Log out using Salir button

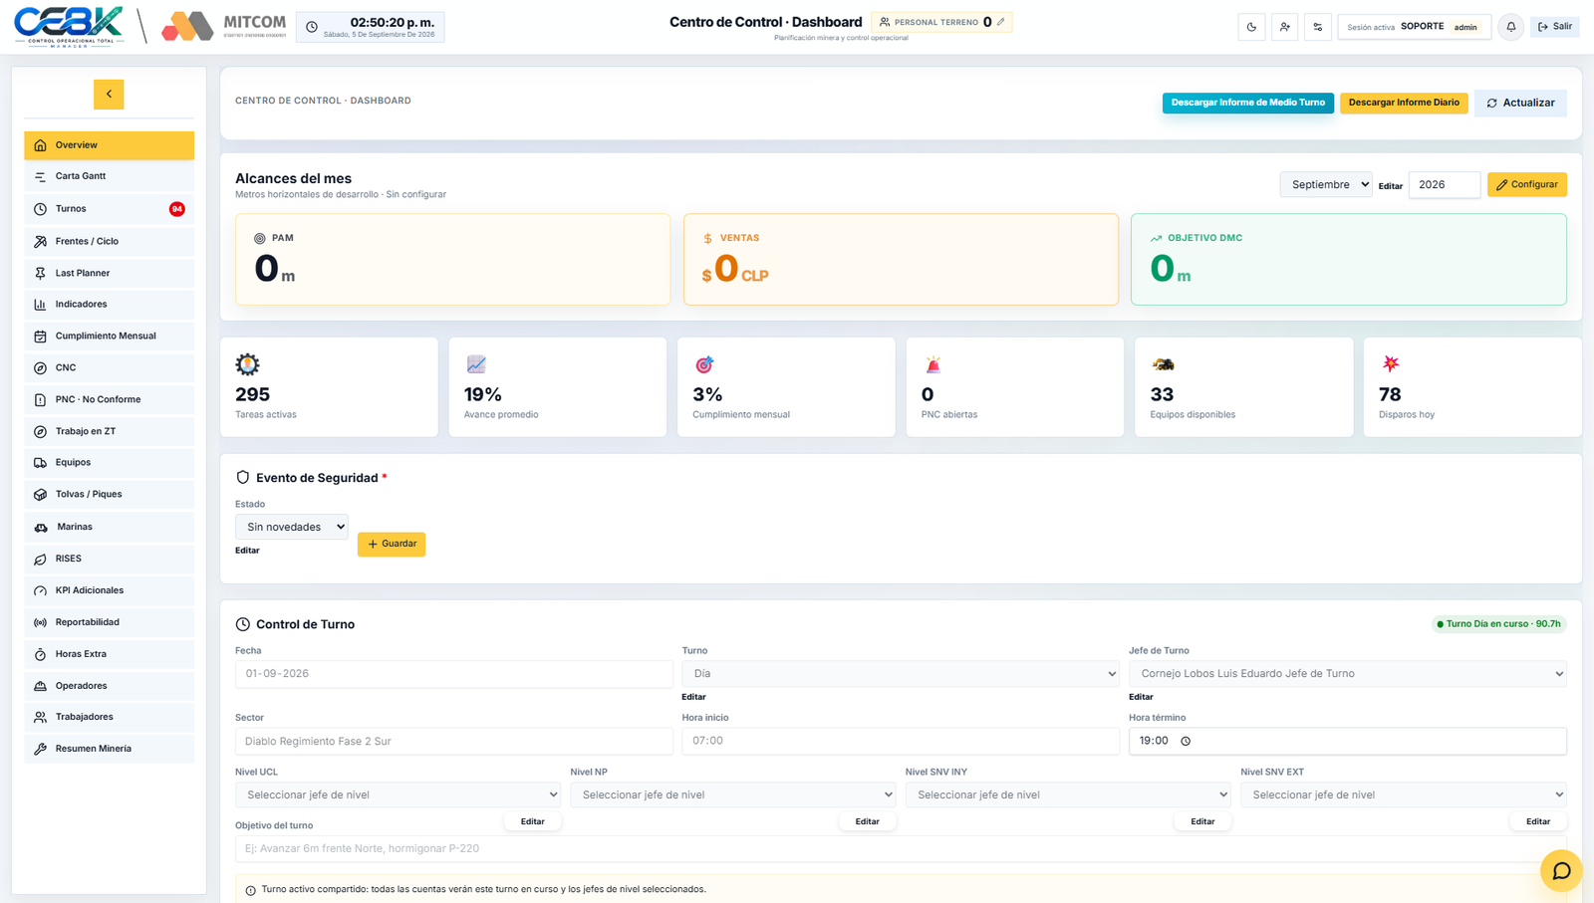[x=1555, y=27]
